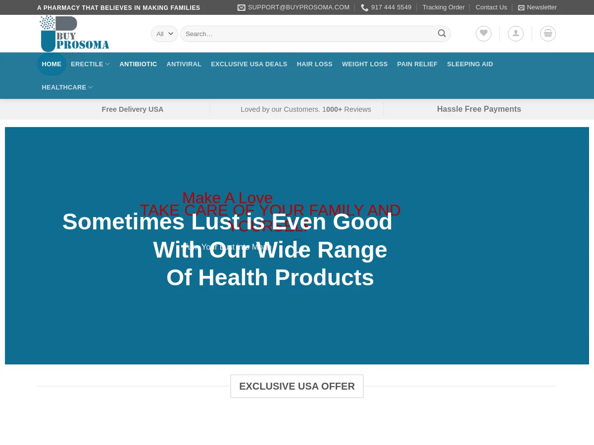The width and height of the screenshot is (594, 445).
Task: Open the ANTIBIOTIC category menu
Action: click(x=138, y=64)
